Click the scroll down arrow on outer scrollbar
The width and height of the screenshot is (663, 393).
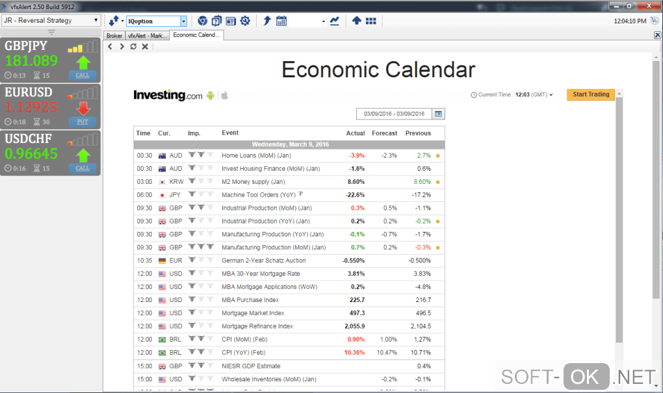[x=656, y=386]
